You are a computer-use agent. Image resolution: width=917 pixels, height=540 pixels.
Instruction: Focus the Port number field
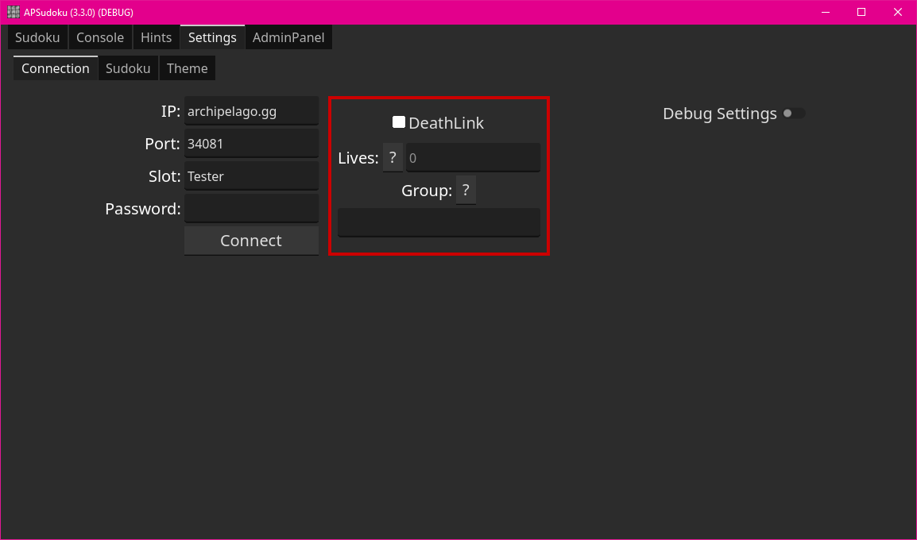click(251, 145)
